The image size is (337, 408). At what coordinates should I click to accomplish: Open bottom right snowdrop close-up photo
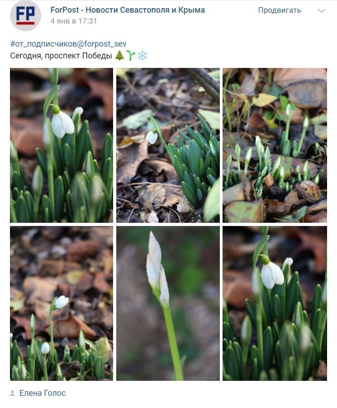(275, 303)
